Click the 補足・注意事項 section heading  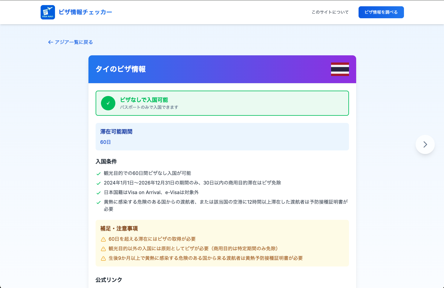pyautogui.click(x=119, y=228)
